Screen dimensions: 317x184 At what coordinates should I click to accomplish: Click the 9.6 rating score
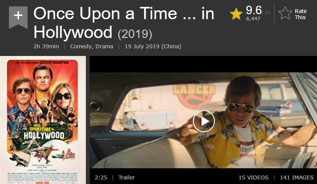pos(254,10)
